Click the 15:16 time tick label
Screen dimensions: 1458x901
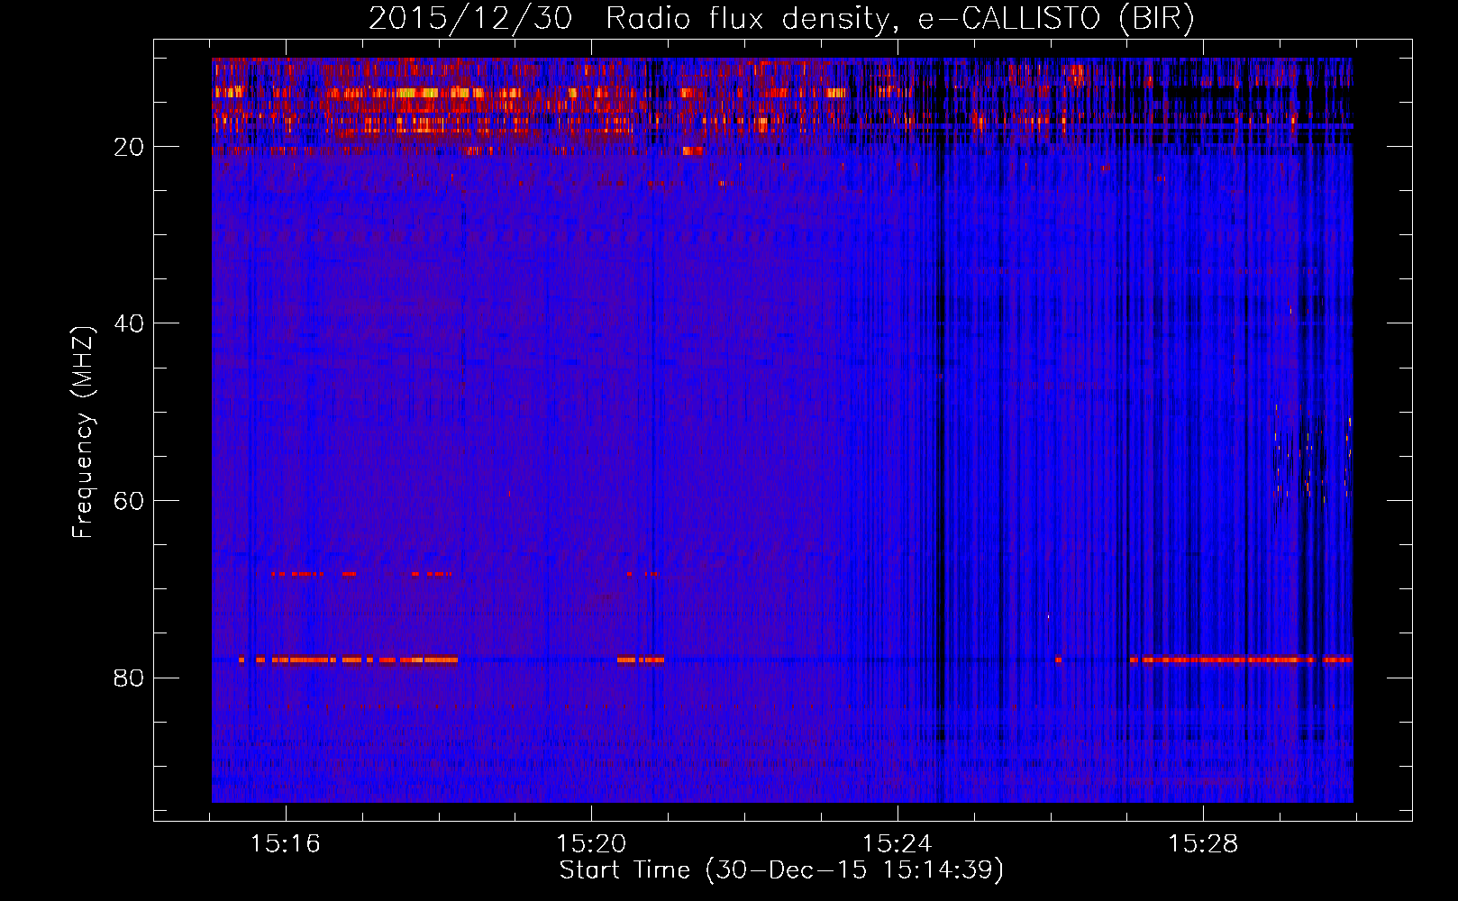286,844
